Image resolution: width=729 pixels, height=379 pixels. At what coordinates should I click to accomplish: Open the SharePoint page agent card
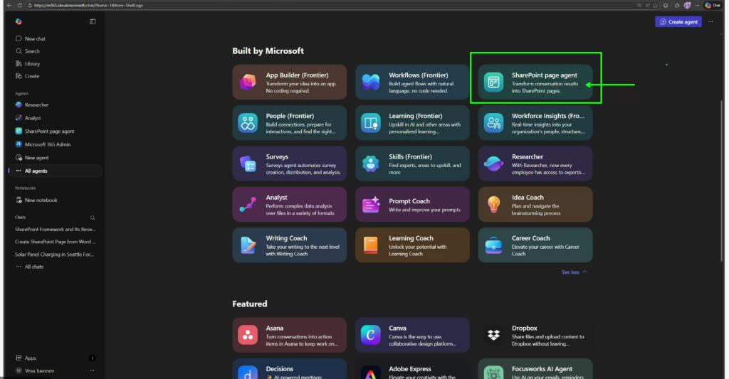(535, 82)
